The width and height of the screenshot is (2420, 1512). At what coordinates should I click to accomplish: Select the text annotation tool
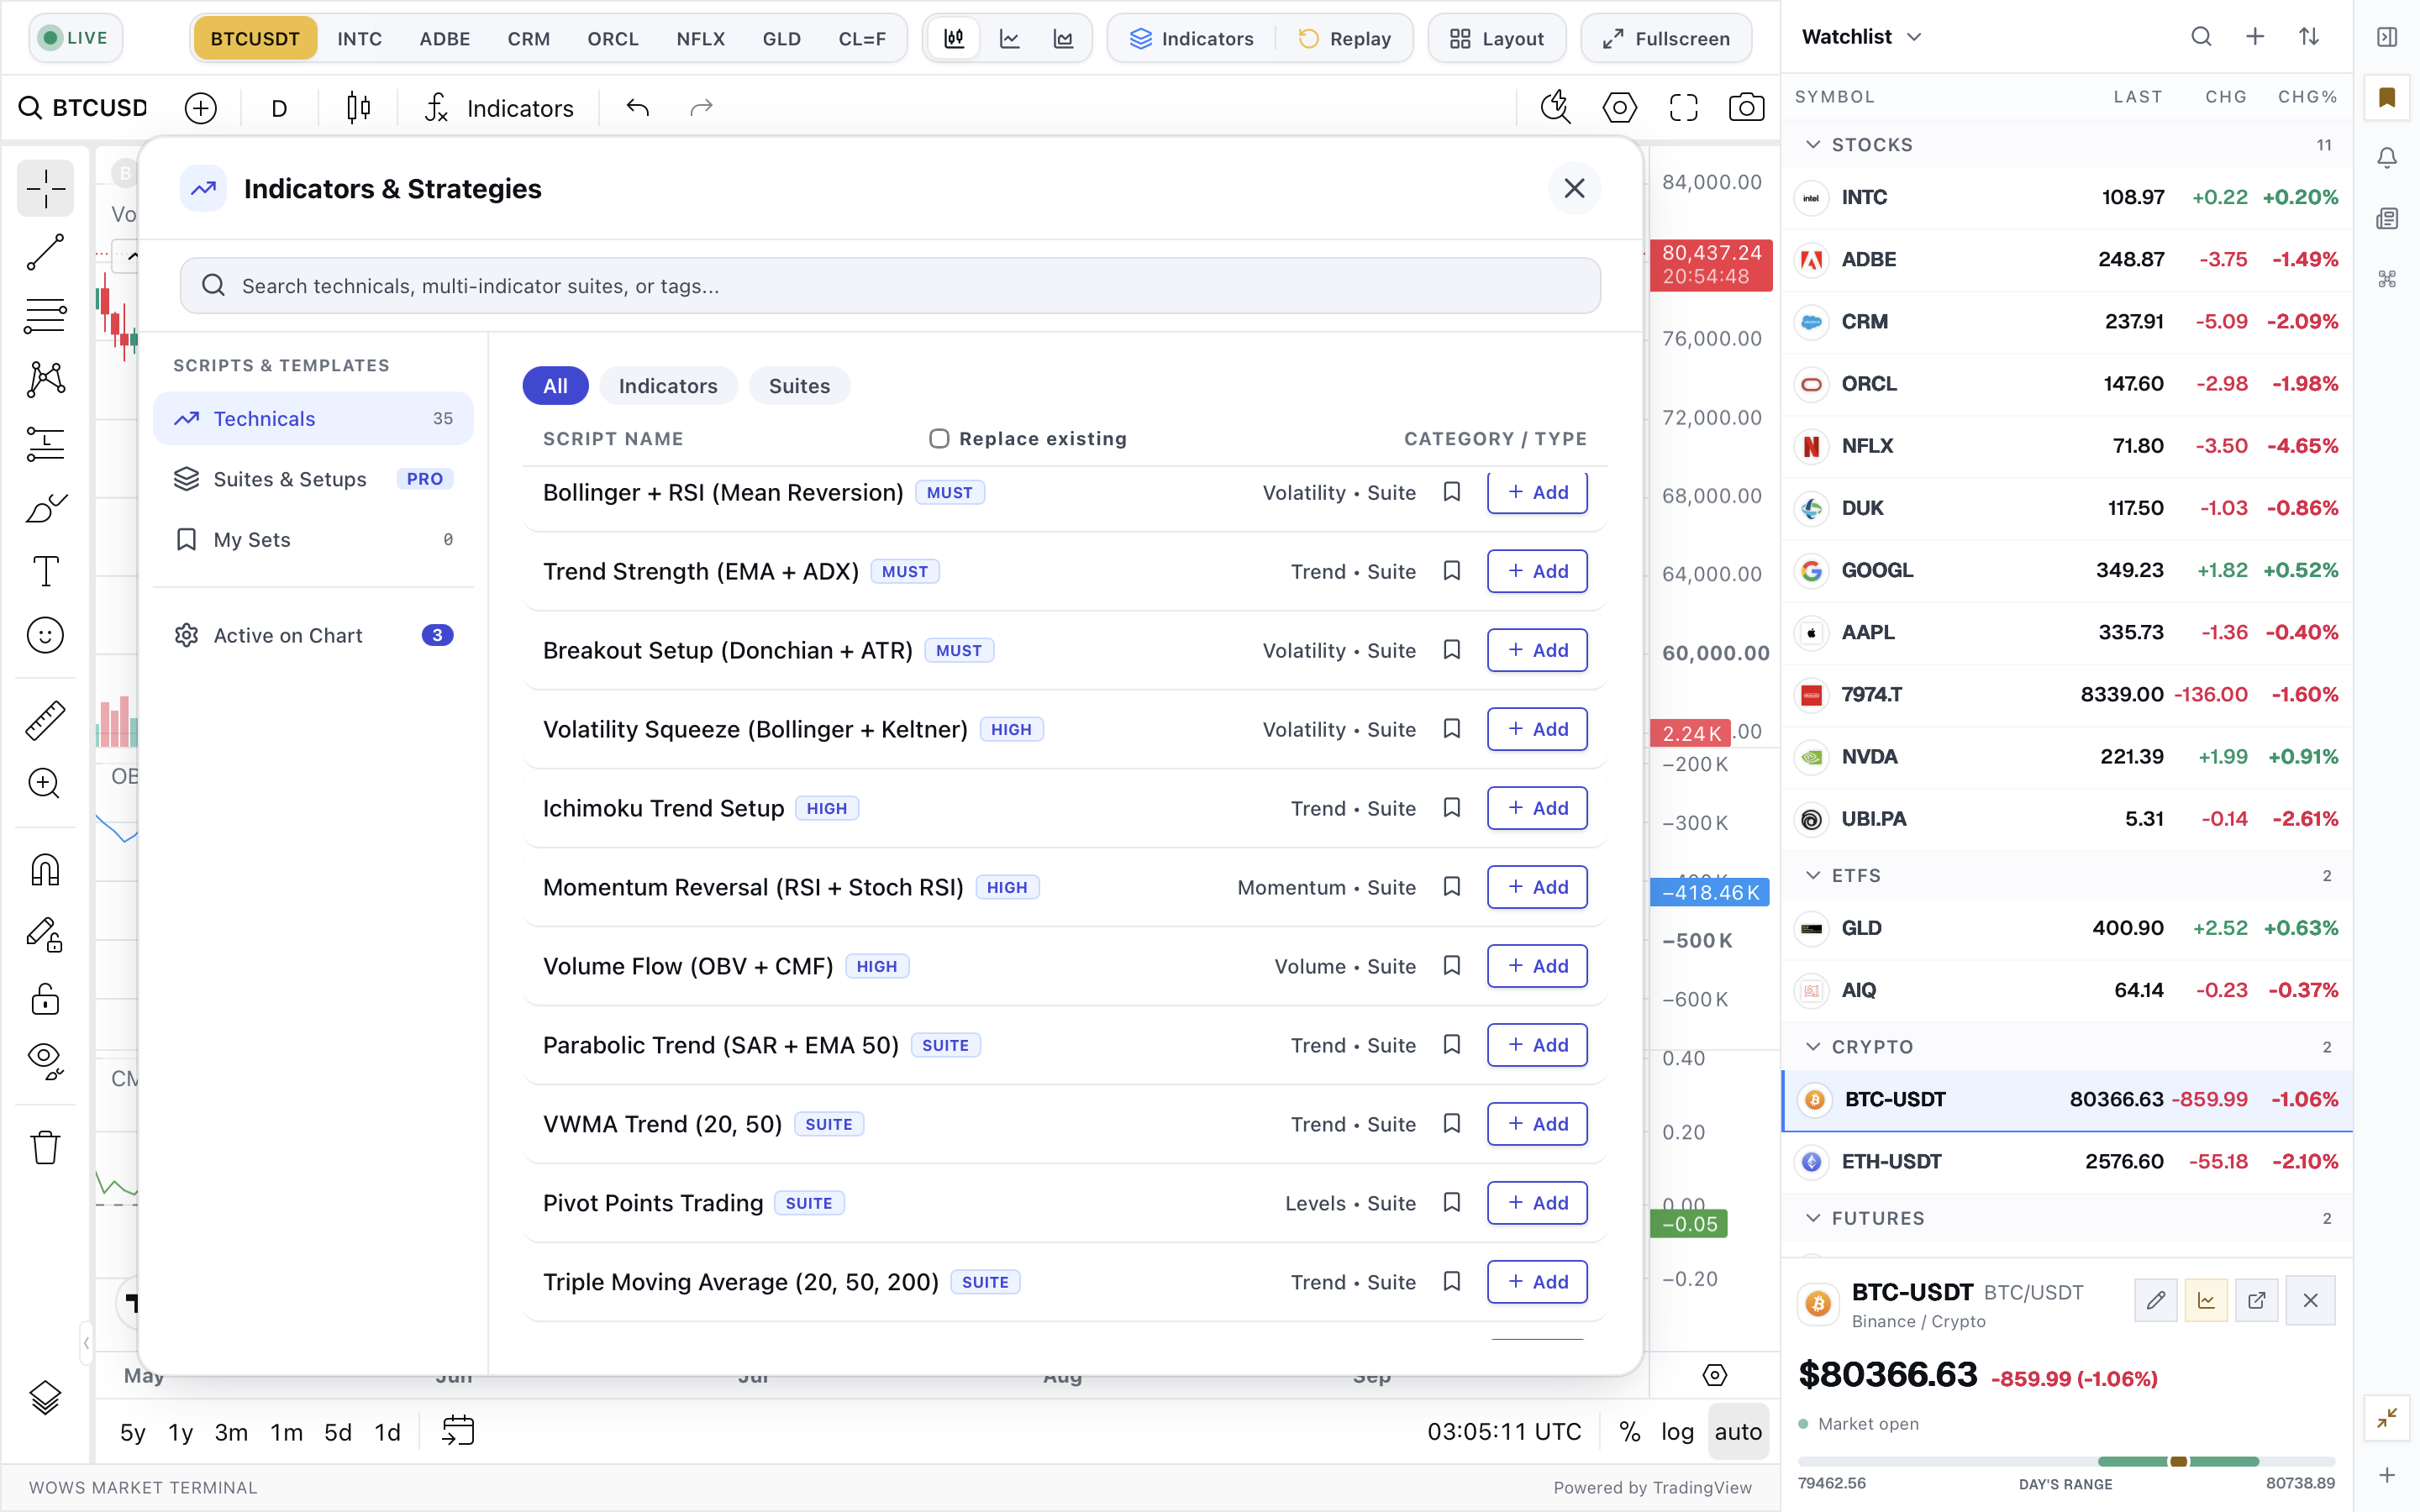coord(45,571)
